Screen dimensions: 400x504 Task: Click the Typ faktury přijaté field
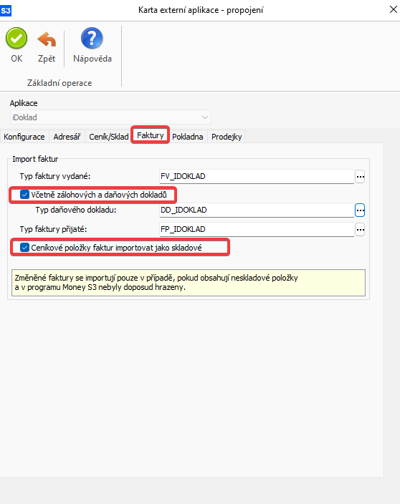(257, 230)
